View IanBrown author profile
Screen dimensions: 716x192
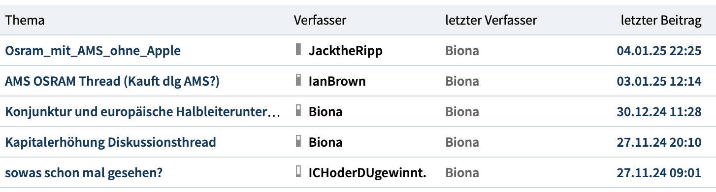point(337,81)
